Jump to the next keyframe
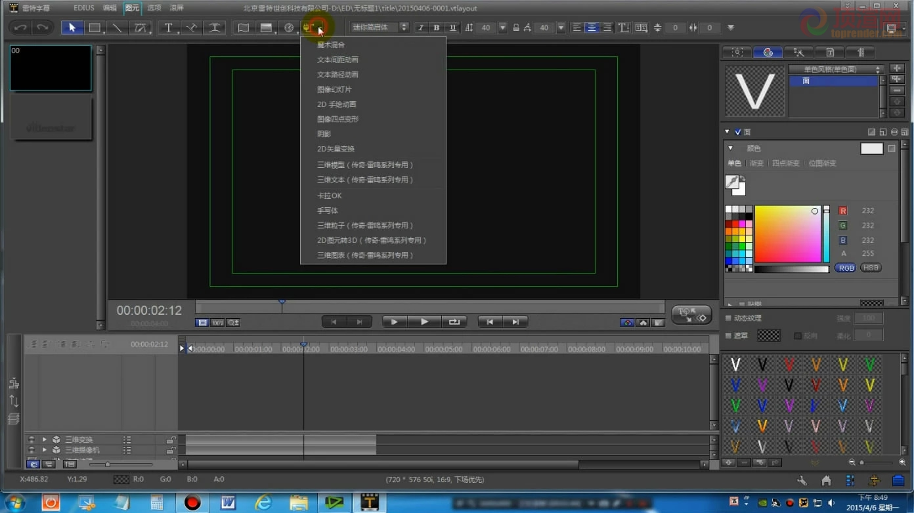The height and width of the screenshot is (513, 914). 515,322
